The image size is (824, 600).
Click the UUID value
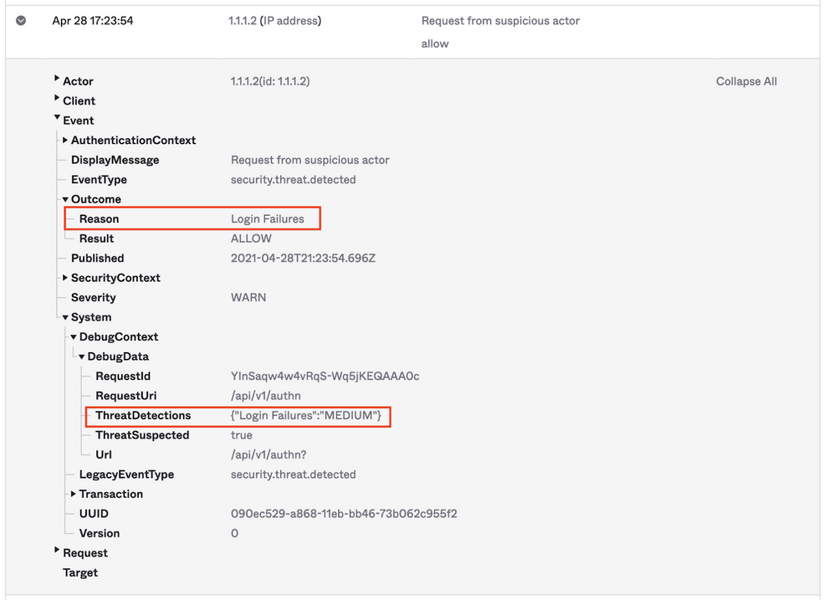[x=344, y=514]
